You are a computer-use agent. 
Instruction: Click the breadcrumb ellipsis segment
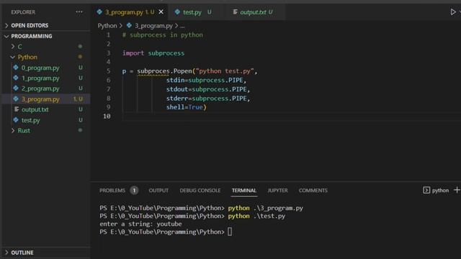(182, 26)
